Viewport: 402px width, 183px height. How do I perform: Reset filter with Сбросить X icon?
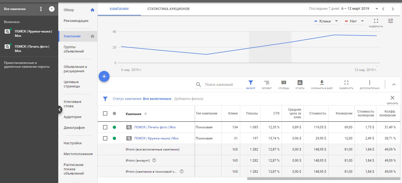tap(392, 98)
